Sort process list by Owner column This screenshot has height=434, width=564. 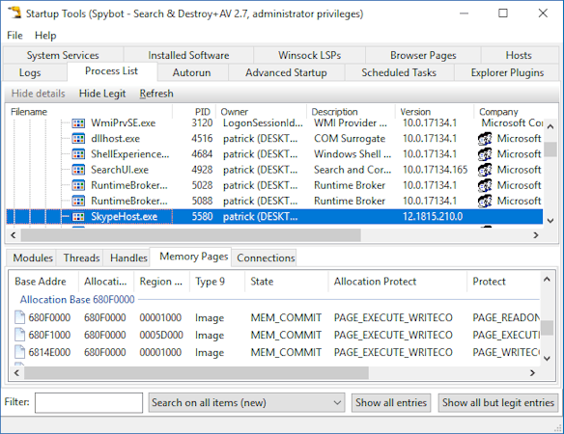coord(262,112)
